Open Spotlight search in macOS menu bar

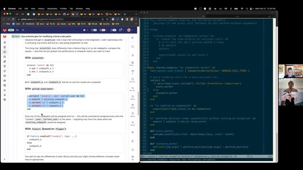click(247, 8)
